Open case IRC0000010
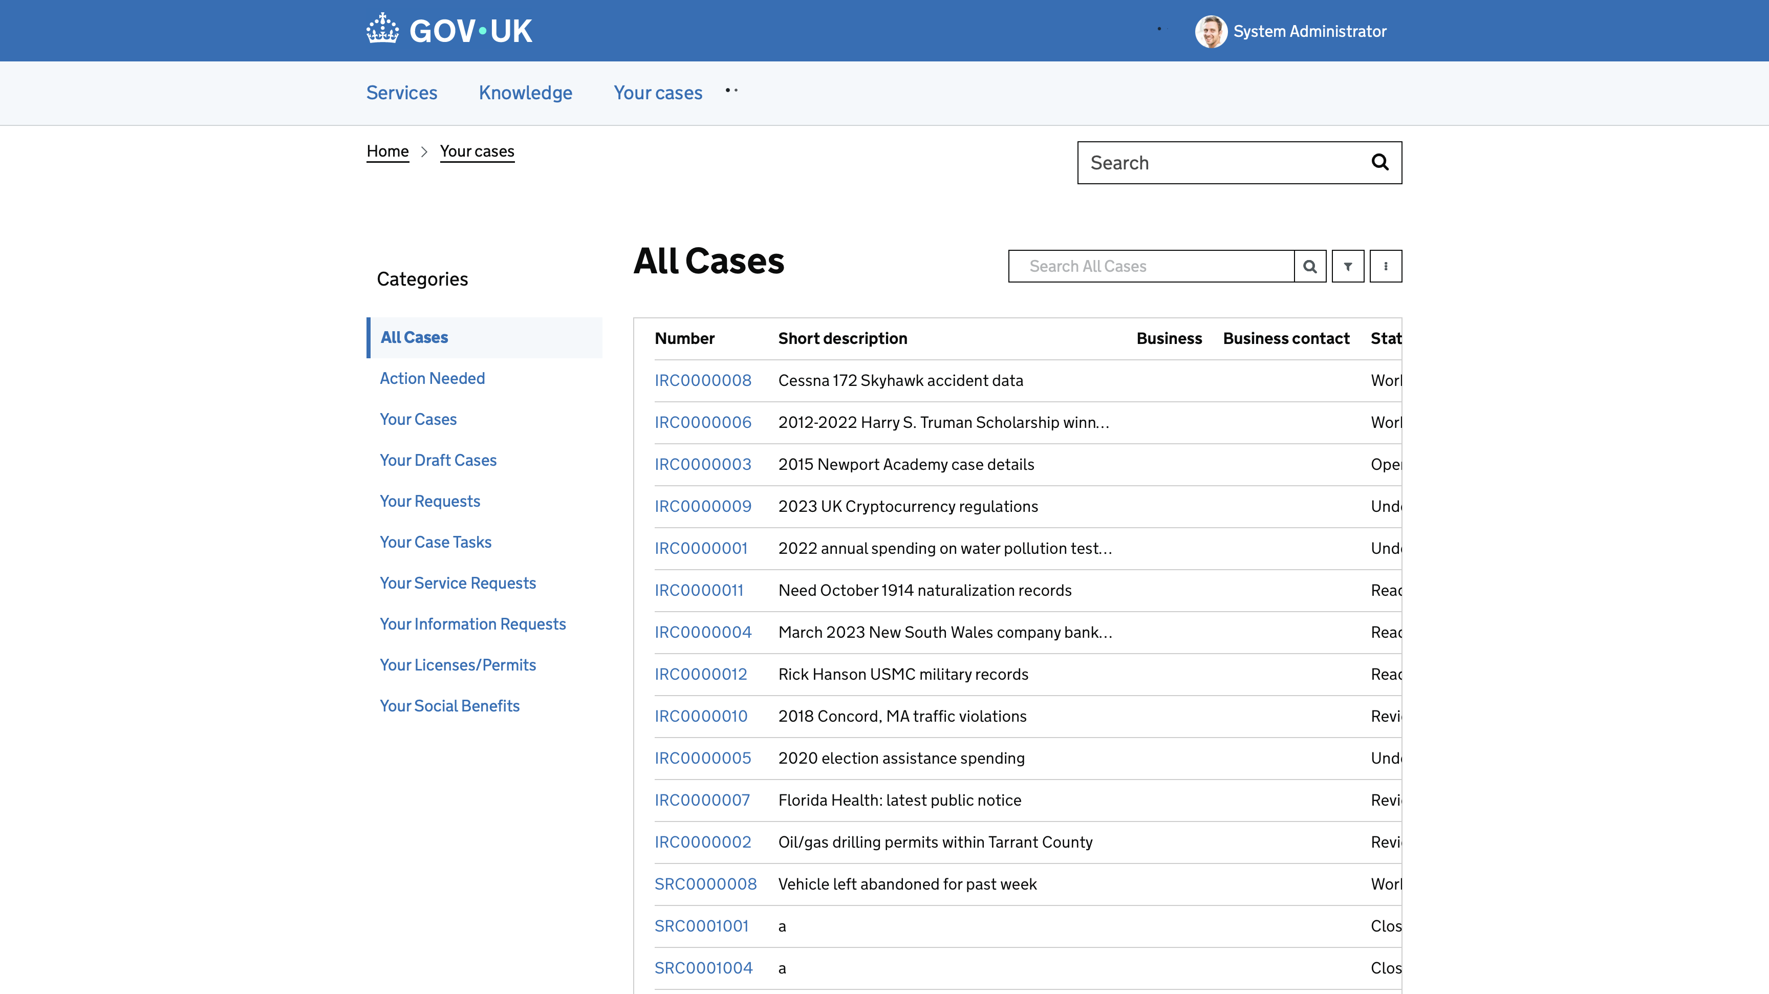The width and height of the screenshot is (1769, 994). 700,716
